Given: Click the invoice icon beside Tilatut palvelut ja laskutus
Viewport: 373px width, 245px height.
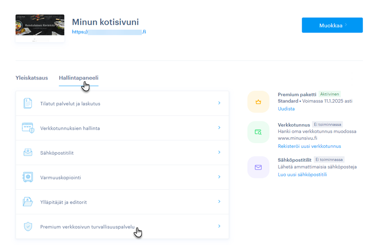Looking at the screenshot, I should click(x=28, y=103).
